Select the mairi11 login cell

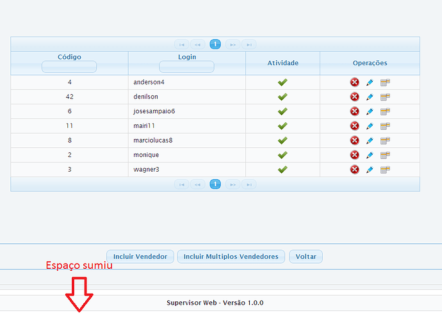tap(187, 126)
